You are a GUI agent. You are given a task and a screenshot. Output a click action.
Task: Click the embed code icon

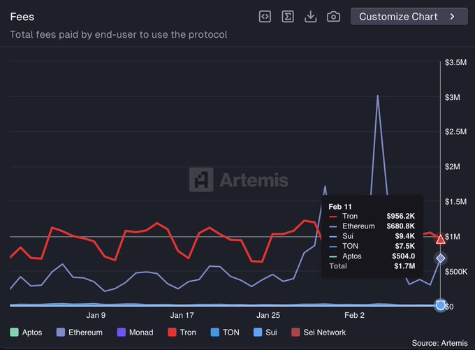pyautogui.click(x=265, y=17)
